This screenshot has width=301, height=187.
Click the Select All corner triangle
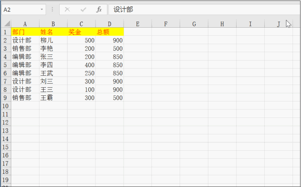click(x=7, y=24)
